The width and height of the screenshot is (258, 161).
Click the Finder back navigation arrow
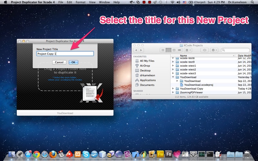(136, 50)
